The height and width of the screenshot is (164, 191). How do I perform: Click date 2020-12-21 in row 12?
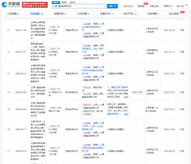[x=21, y=52]
